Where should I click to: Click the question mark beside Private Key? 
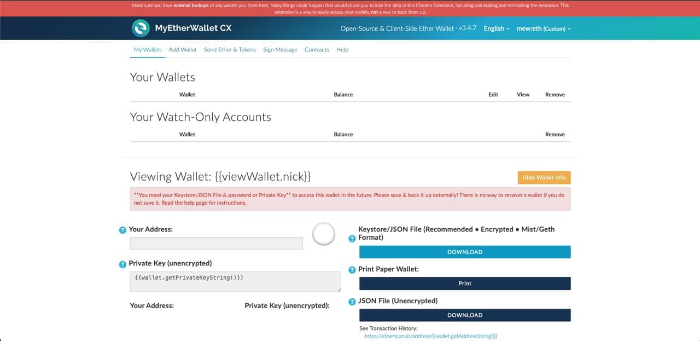click(x=122, y=264)
